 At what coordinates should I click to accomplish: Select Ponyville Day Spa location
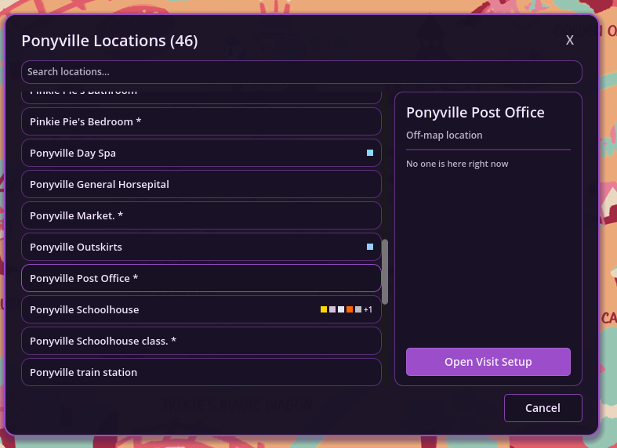pos(188,153)
